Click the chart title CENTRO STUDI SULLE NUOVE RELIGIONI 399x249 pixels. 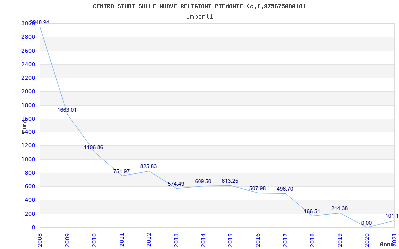pos(199,6)
